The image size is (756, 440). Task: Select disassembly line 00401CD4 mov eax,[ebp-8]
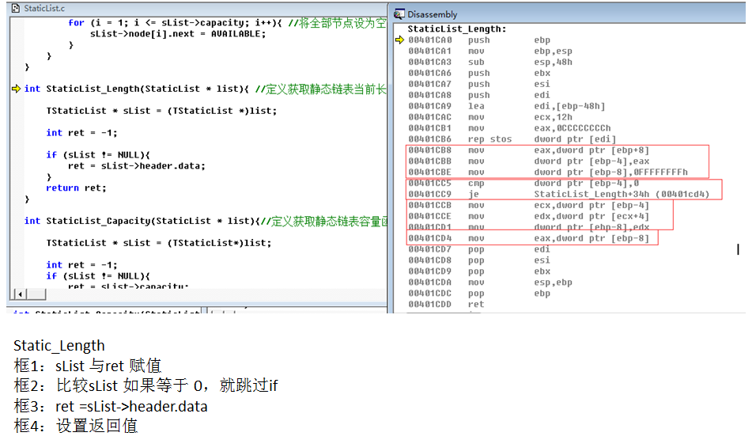coord(529,238)
